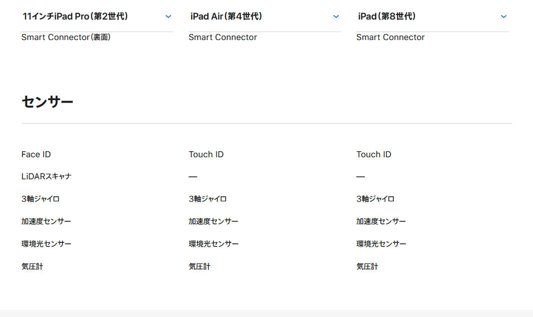Viewport: 533px width, 317px height.
Task: Click 環境光センサー in the iPad(第8世代) column
Action: point(381,244)
